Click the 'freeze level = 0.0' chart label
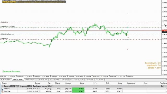This screenshot has height=94, width=167. [153, 63]
